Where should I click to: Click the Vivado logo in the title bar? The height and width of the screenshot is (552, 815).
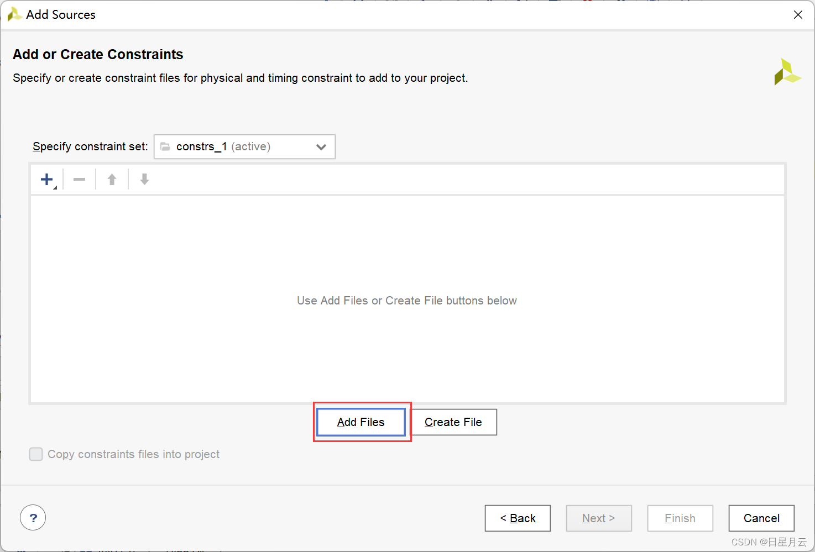(14, 14)
